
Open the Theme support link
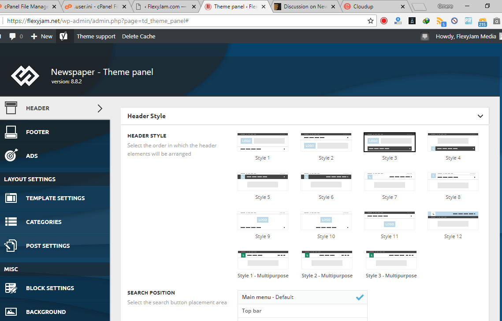point(96,36)
